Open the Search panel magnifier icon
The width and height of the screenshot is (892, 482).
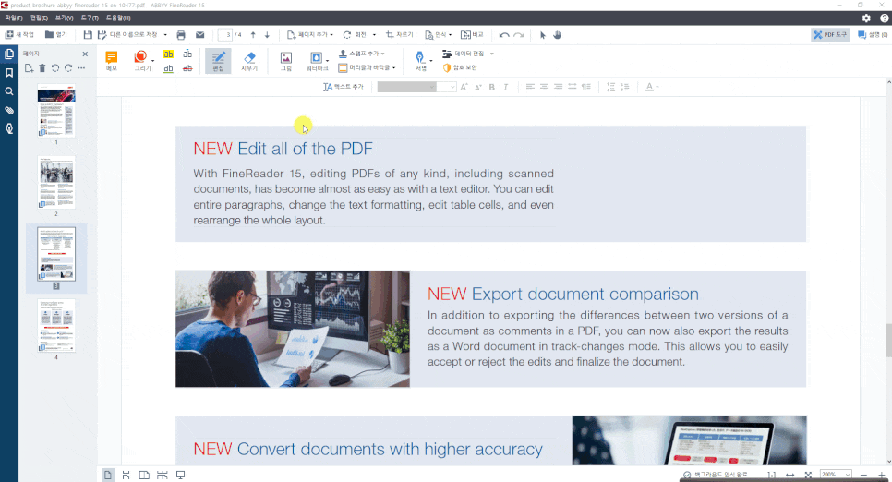coord(9,91)
